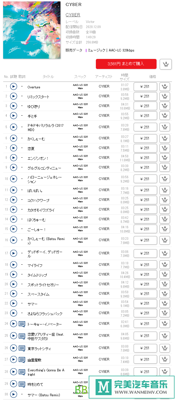Add エンジンオン！ to the cart
The width and height of the screenshot is (176, 400).
pos(165,158)
